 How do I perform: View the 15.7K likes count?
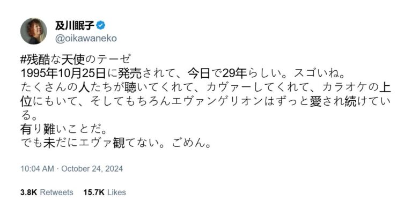(x=94, y=192)
